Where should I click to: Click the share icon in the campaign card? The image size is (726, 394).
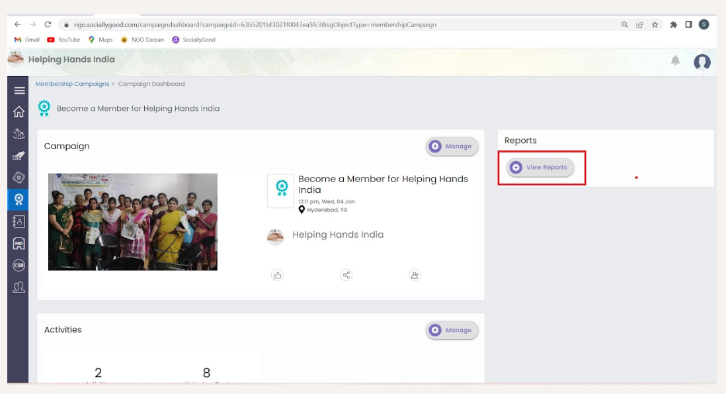pyautogui.click(x=346, y=275)
